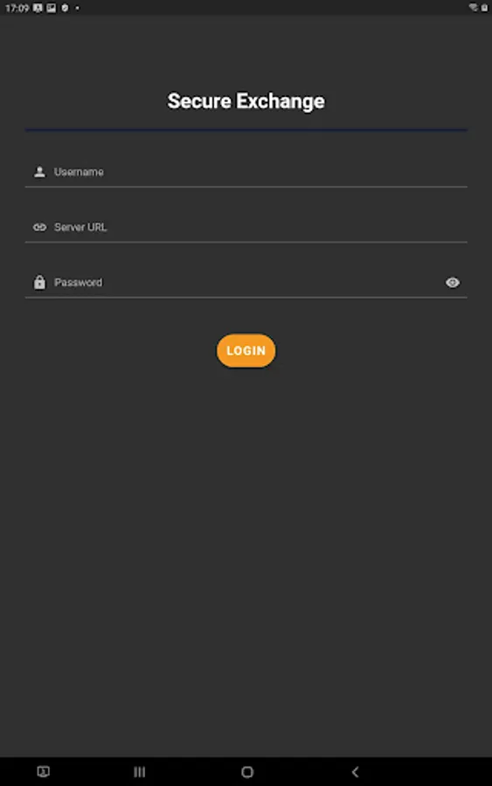Toggle password visibility with the eye icon

coord(453,282)
